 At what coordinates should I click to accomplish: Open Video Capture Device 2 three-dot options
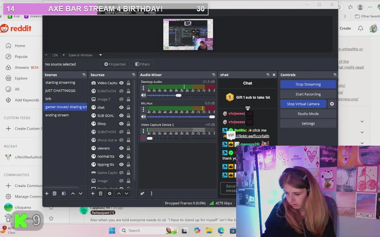coord(143,131)
